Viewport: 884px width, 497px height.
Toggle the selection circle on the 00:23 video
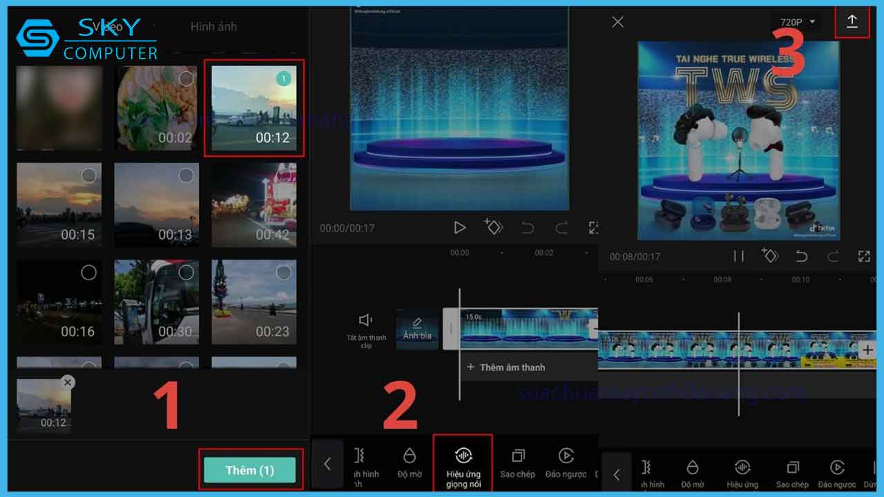point(283,273)
